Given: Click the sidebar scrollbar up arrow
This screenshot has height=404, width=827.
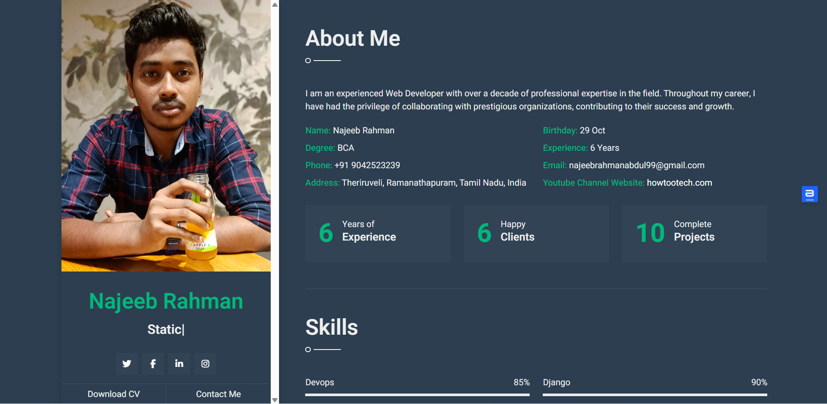Looking at the screenshot, I should pos(275,5).
